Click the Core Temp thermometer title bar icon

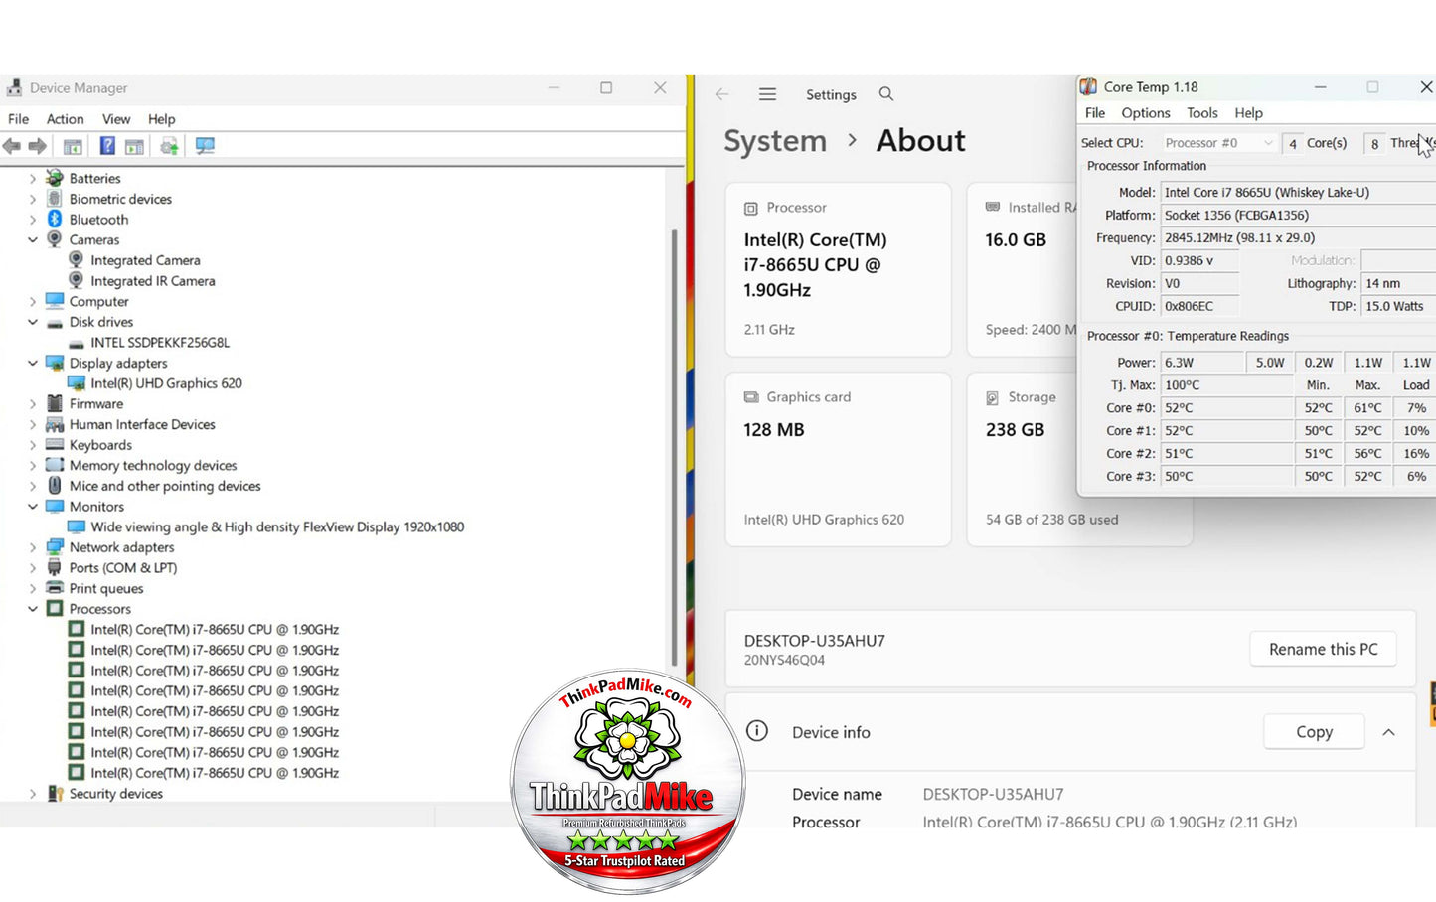click(x=1089, y=87)
